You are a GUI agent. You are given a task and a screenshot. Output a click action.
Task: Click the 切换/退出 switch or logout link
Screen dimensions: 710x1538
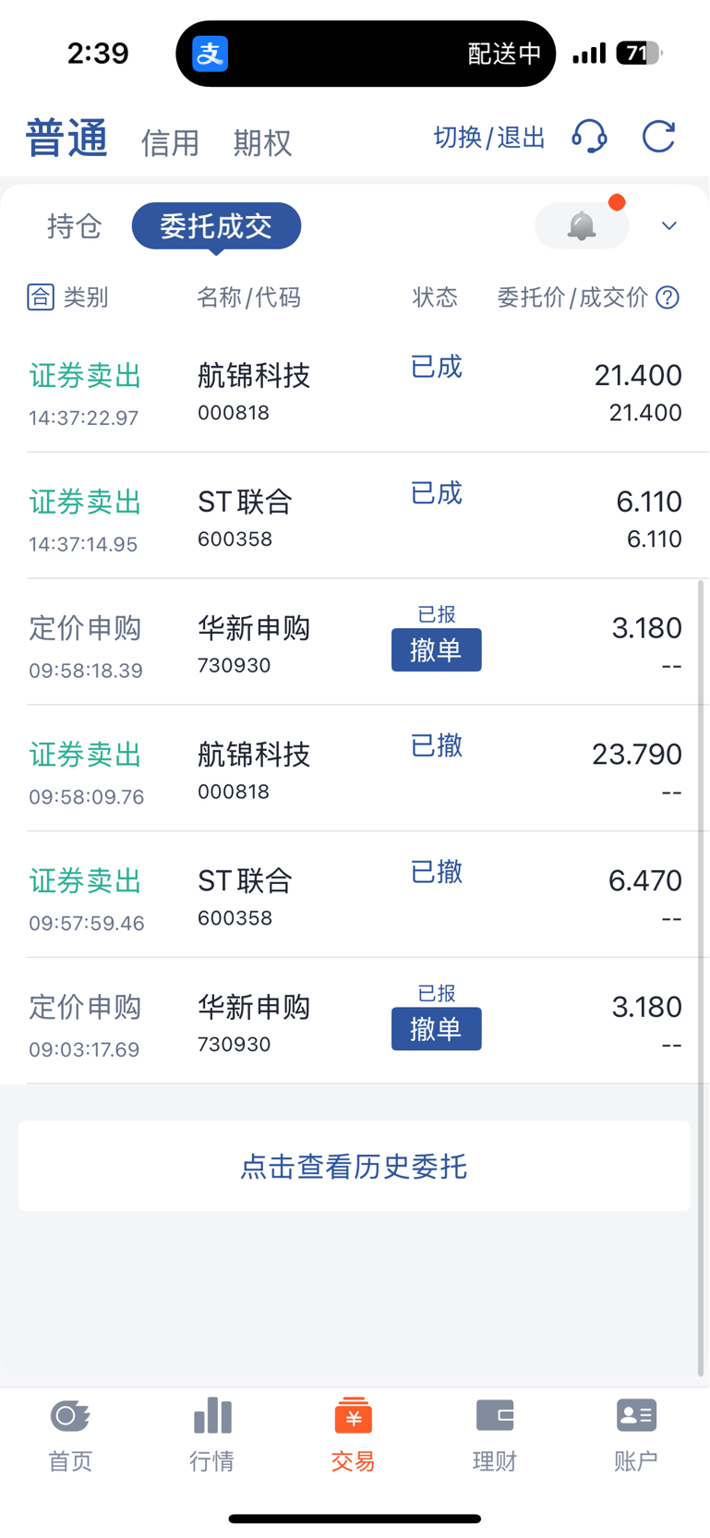click(x=489, y=138)
